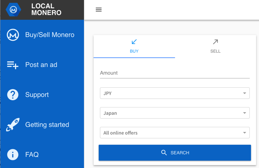
Task: Click the FAQ info icon
Action: (x=13, y=155)
